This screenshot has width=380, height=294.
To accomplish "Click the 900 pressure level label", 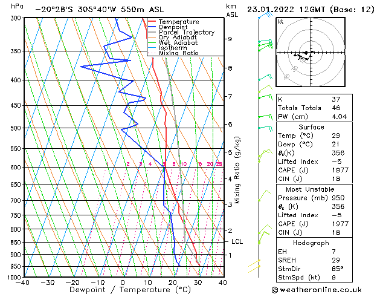I will (17, 255).
